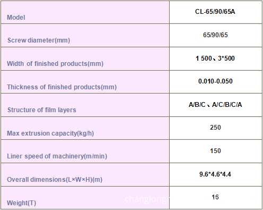Click Structure of film layers label
The width and height of the screenshot is (263, 210).
coord(42,110)
